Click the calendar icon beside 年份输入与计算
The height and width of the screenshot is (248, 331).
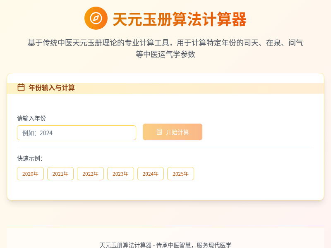tap(21, 87)
